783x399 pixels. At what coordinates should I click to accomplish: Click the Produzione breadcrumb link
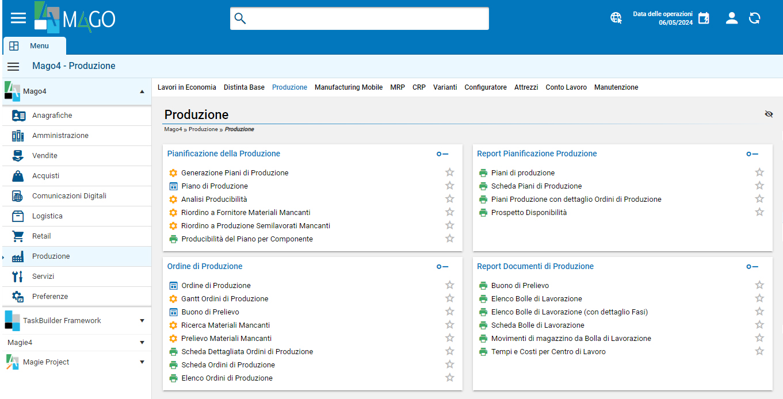[x=203, y=129]
